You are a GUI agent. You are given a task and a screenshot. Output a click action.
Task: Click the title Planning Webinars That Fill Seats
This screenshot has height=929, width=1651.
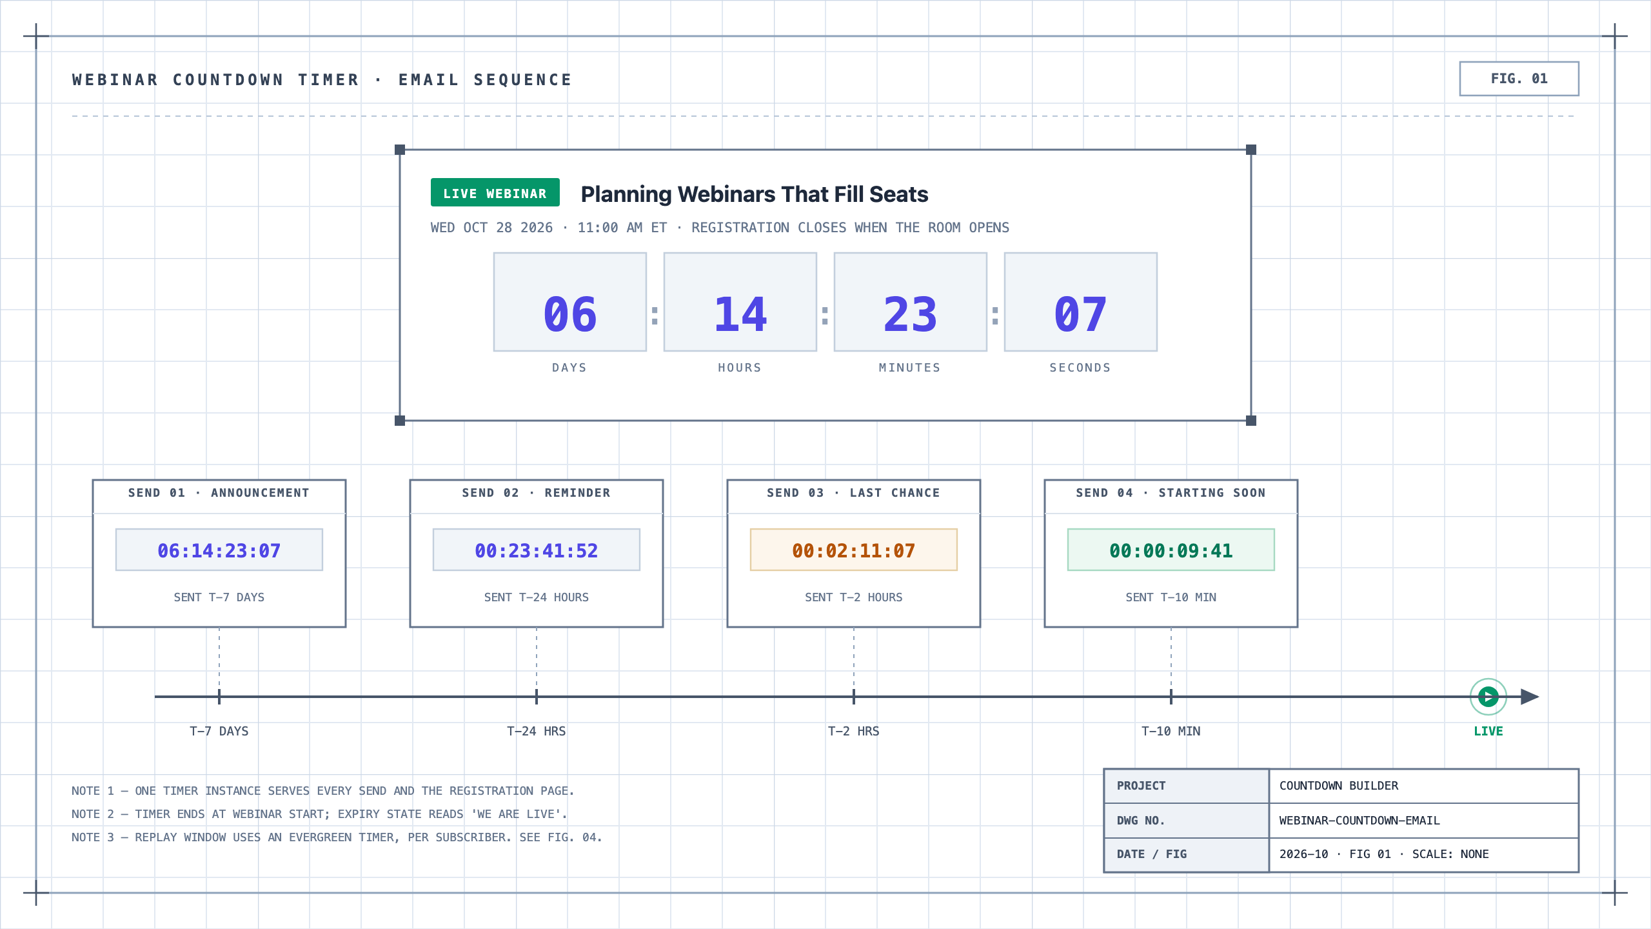[x=754, y=194]
